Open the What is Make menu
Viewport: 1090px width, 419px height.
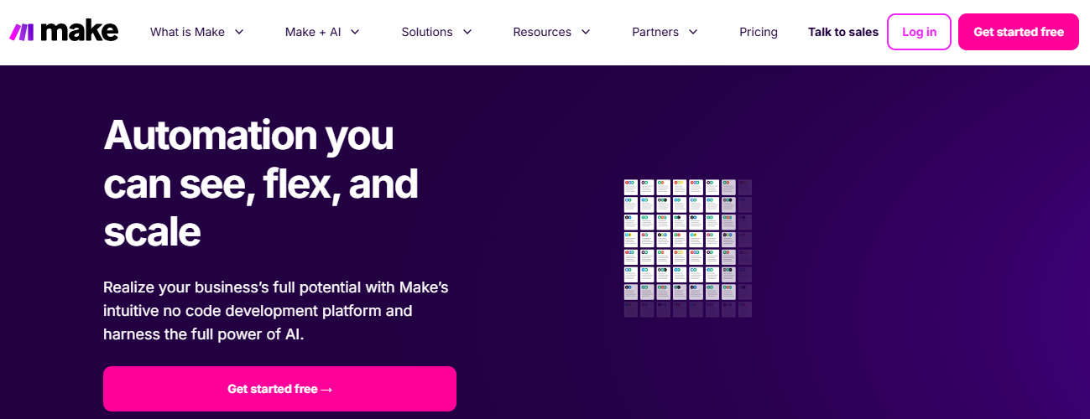pyautogui.click(x=187, y=32)
